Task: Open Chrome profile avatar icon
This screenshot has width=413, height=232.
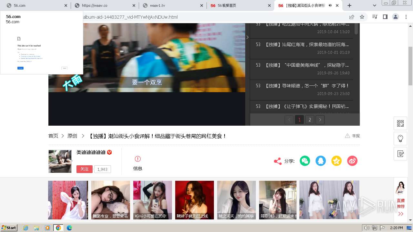Action: pos(395,17)
